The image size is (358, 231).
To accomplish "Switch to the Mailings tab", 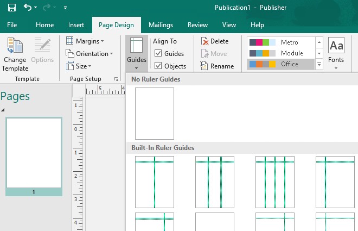I will [x=161, y=24].
